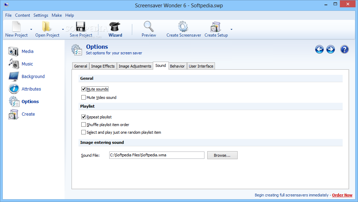The image size is (358, 202).
Task: Open the Background monitor icon in sidebar
Action: 14,76
